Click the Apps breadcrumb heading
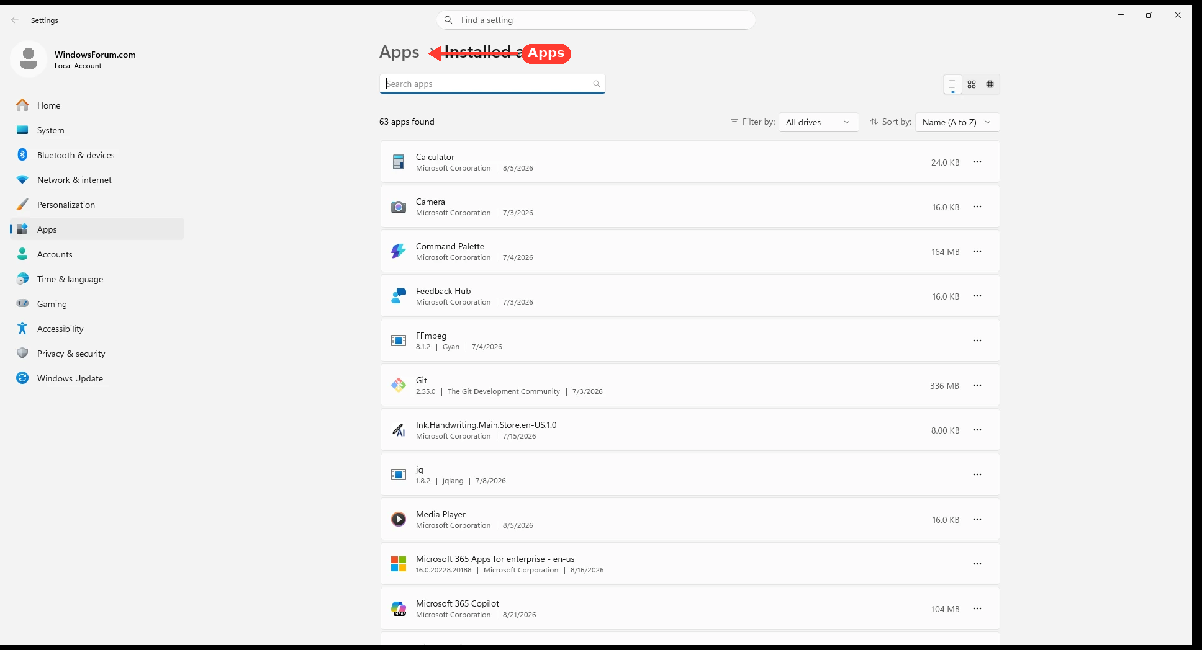This screenshot has width=1202, height=650. [x=399, y=52]
